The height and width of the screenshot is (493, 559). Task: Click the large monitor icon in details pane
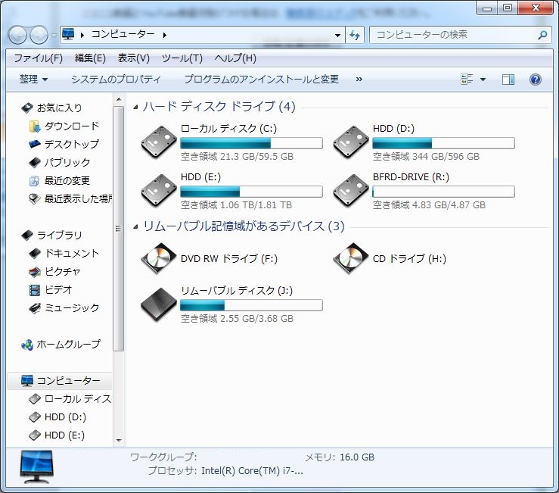point(36,466)
